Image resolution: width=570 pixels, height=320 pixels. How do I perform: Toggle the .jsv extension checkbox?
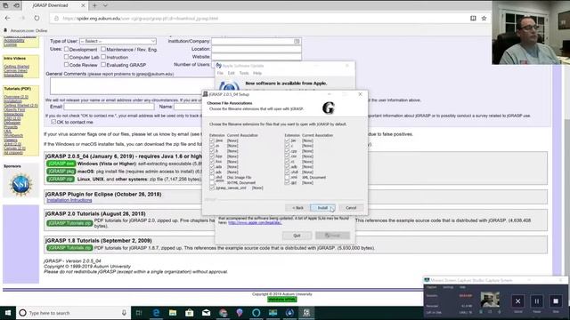tap(287, 140)
